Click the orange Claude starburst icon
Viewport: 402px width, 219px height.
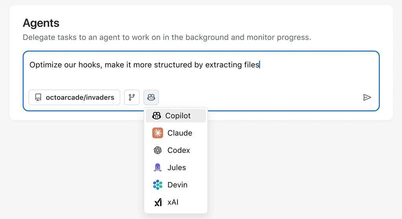[158, 133]
